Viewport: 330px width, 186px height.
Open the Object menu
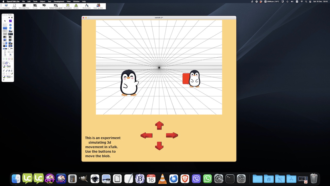pos(43,2)
